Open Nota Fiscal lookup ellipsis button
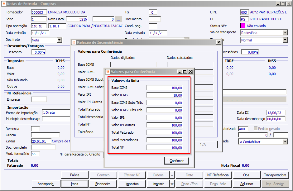The height and width of the screenshot is (191, 293). [118, 19]
